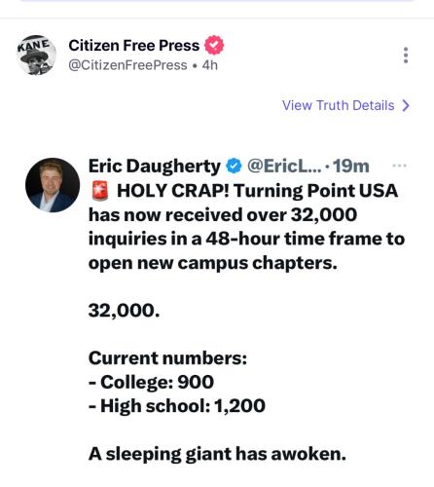Click the 19m tweet timestamp

[x=351, y=167]
